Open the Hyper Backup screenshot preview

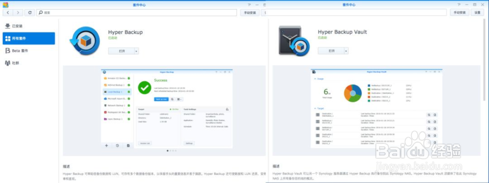167,108
